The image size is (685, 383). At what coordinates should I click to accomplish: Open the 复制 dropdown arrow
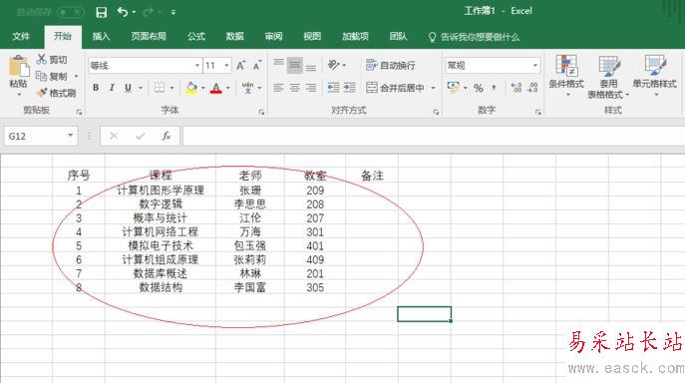click(76, 77)
